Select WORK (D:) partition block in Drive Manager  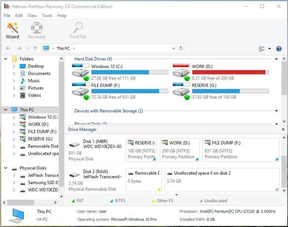pos(179,150)
